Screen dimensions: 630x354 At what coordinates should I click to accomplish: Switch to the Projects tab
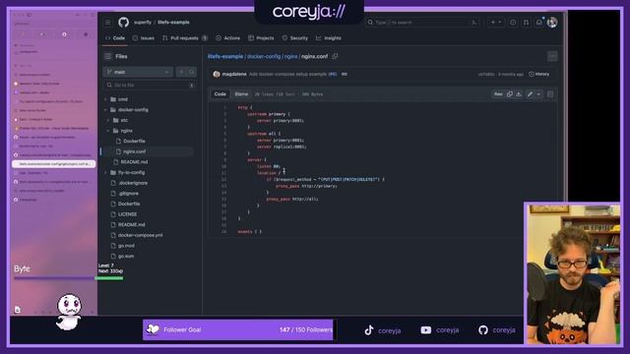[261, 38]
